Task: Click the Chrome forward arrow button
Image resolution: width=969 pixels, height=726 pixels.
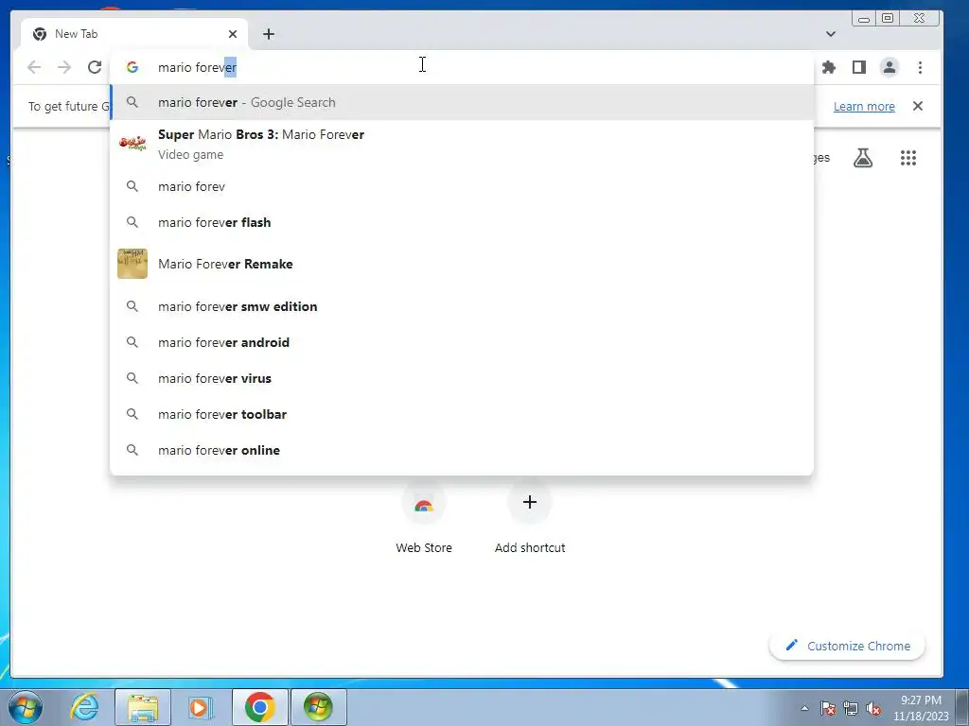Action: [x=64, y=67]
